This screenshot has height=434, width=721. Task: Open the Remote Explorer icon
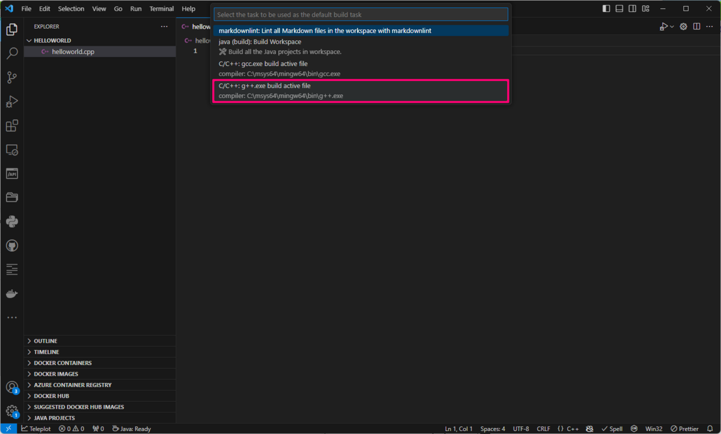(12, 149)
